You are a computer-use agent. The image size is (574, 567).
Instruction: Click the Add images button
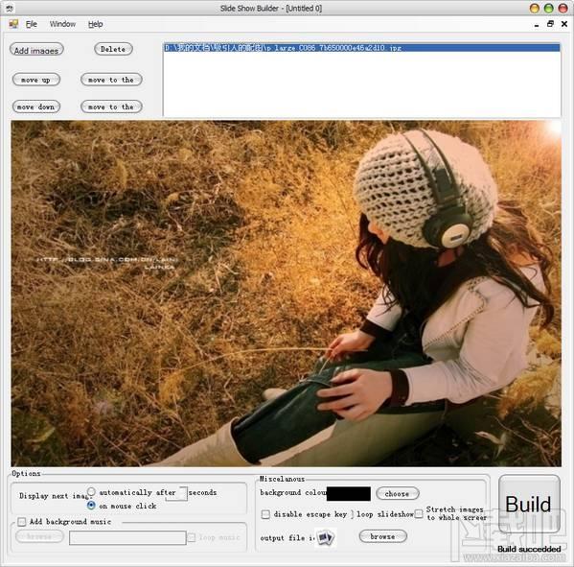point(36,50)
